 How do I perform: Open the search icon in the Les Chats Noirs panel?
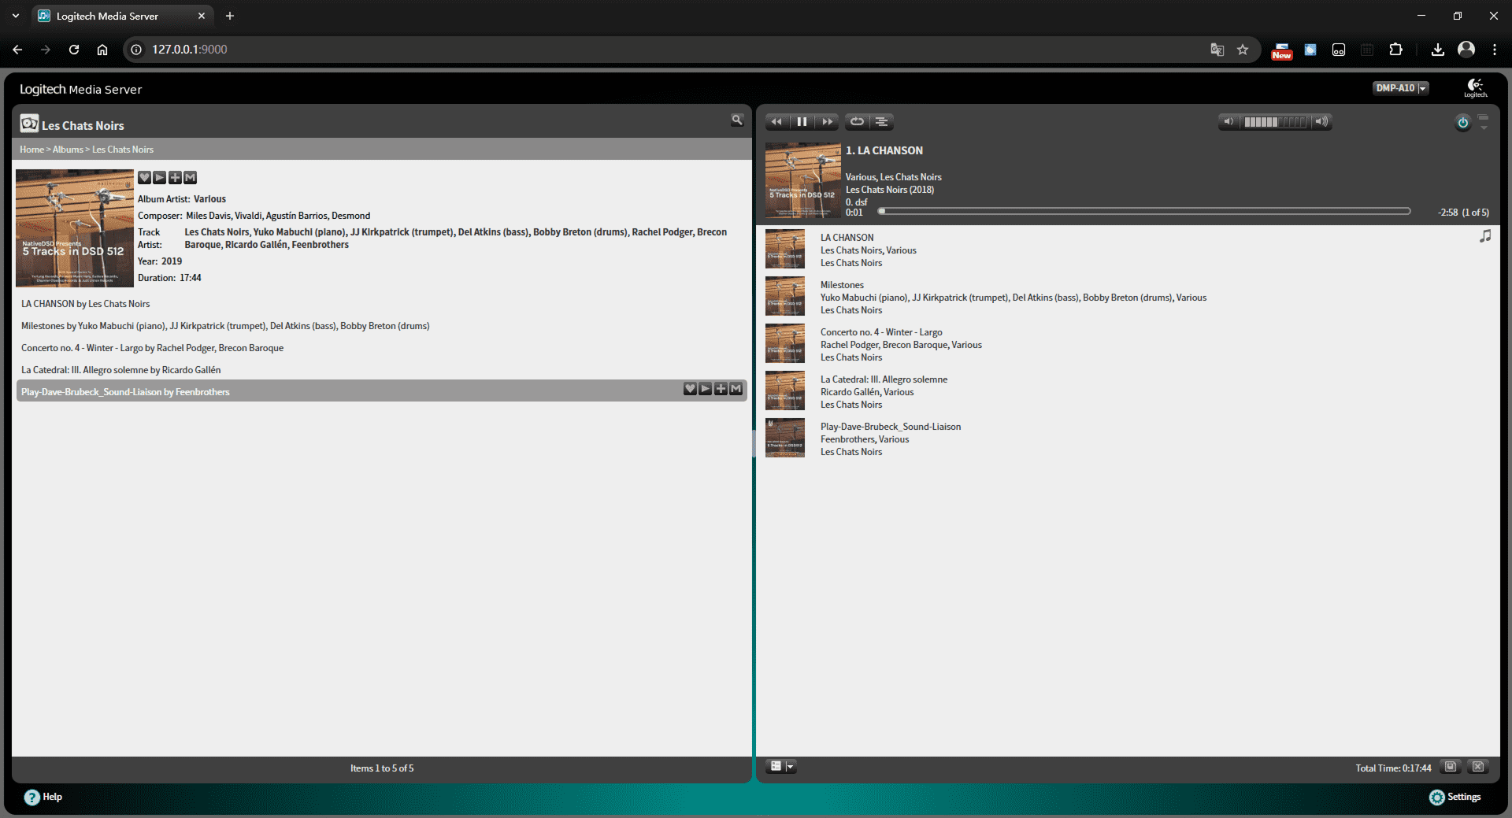[x=737, y=120]
